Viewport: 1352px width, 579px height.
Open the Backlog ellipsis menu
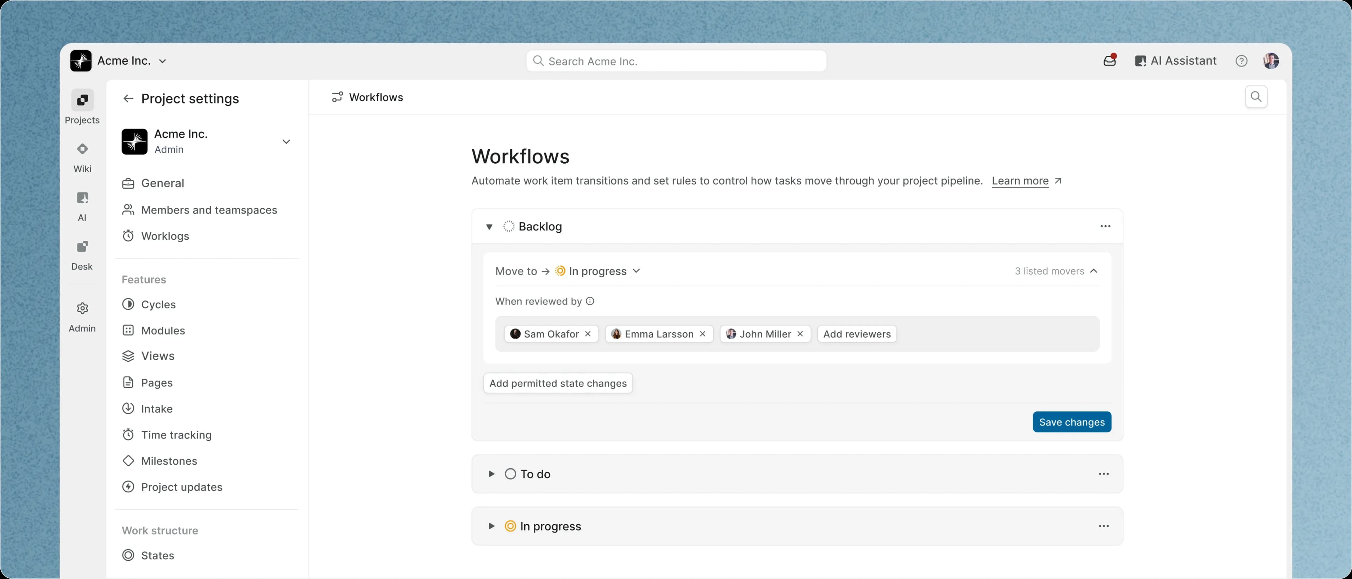click(1105, 226)
